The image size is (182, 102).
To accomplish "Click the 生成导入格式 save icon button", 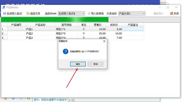I will 13,13.
